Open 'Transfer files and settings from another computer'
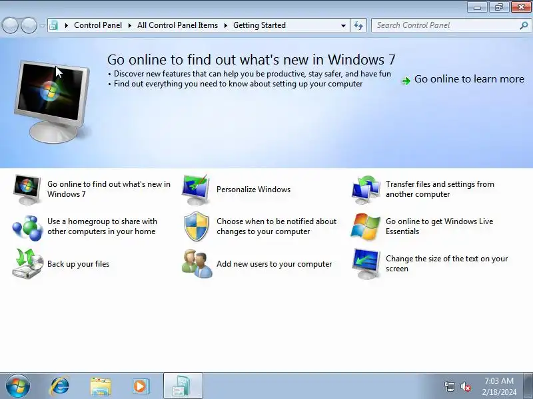 click(440, 189)
